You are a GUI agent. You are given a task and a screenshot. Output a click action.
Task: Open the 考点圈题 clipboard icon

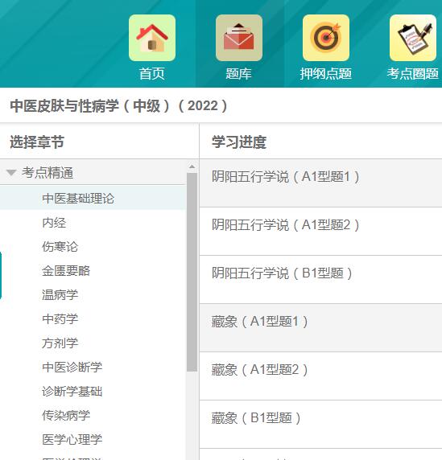click(413, 38)
